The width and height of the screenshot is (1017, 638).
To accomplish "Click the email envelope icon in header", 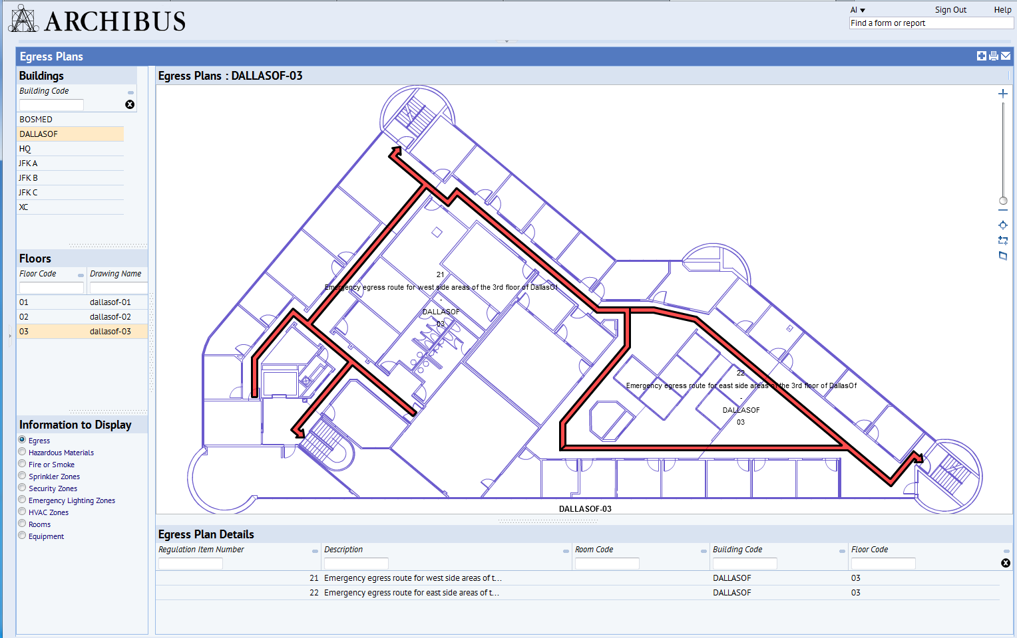I will 1006,56.
